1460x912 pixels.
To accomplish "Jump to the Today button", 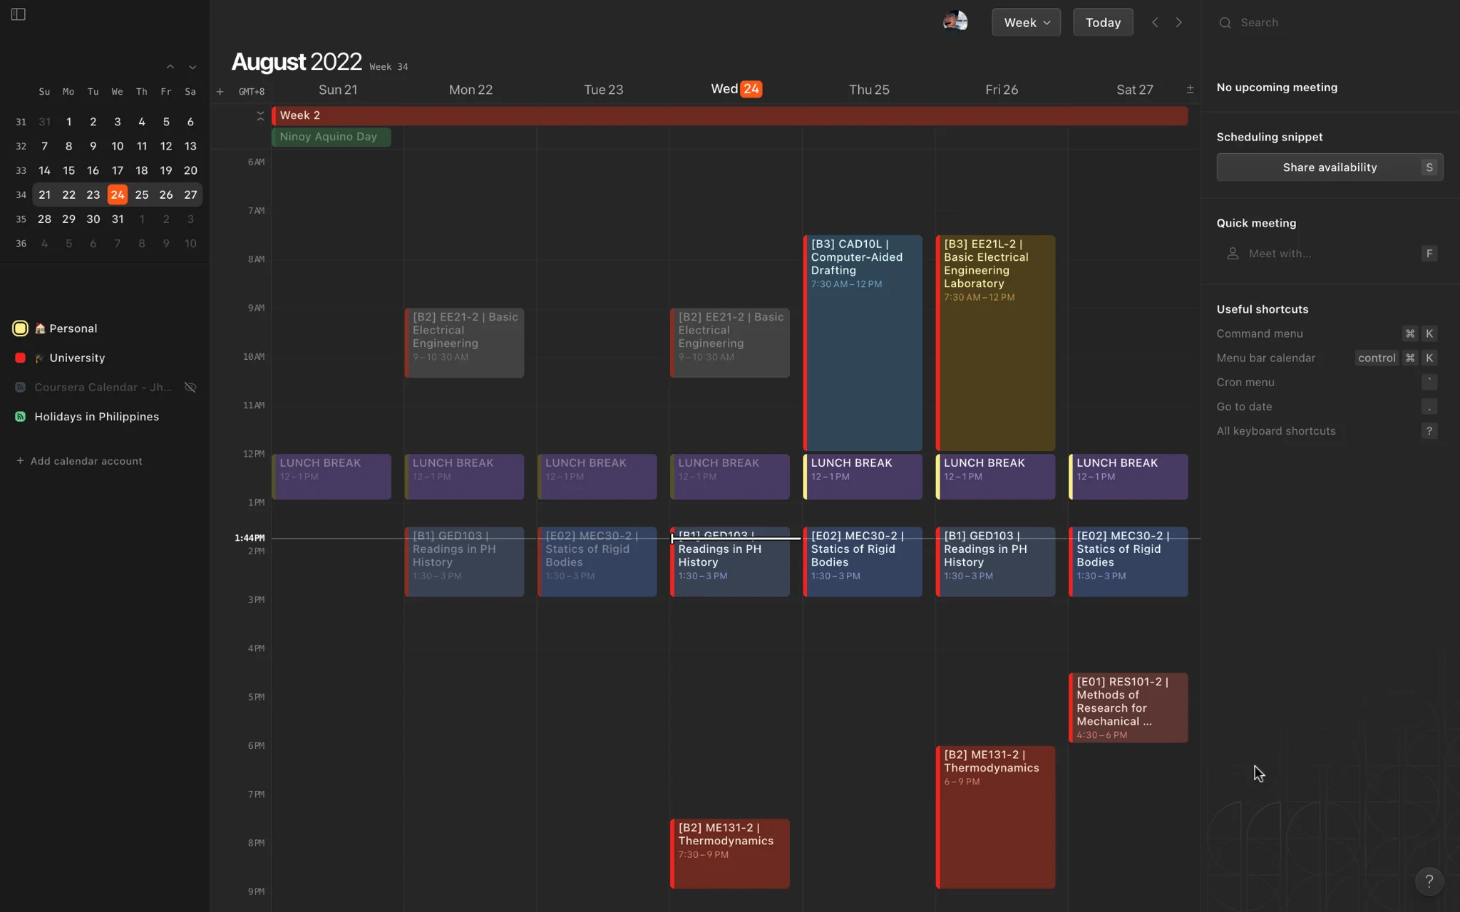I will 1102,22.
